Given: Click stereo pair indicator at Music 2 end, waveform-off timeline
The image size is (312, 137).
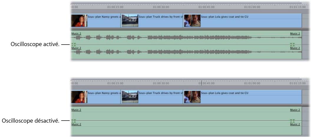Looking at the screenshot, I should pyautogui.click(x=292, y=121).
